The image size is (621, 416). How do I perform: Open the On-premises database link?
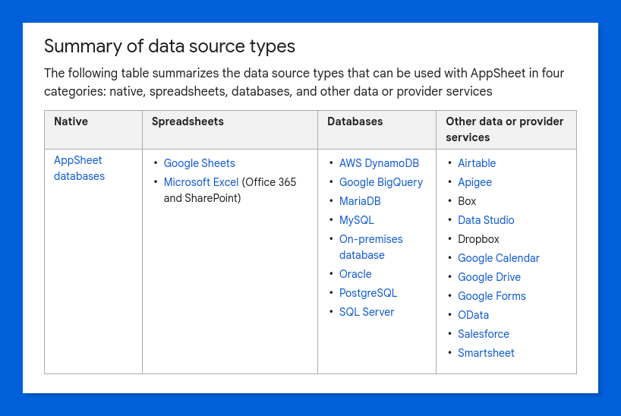click(370, 247)
